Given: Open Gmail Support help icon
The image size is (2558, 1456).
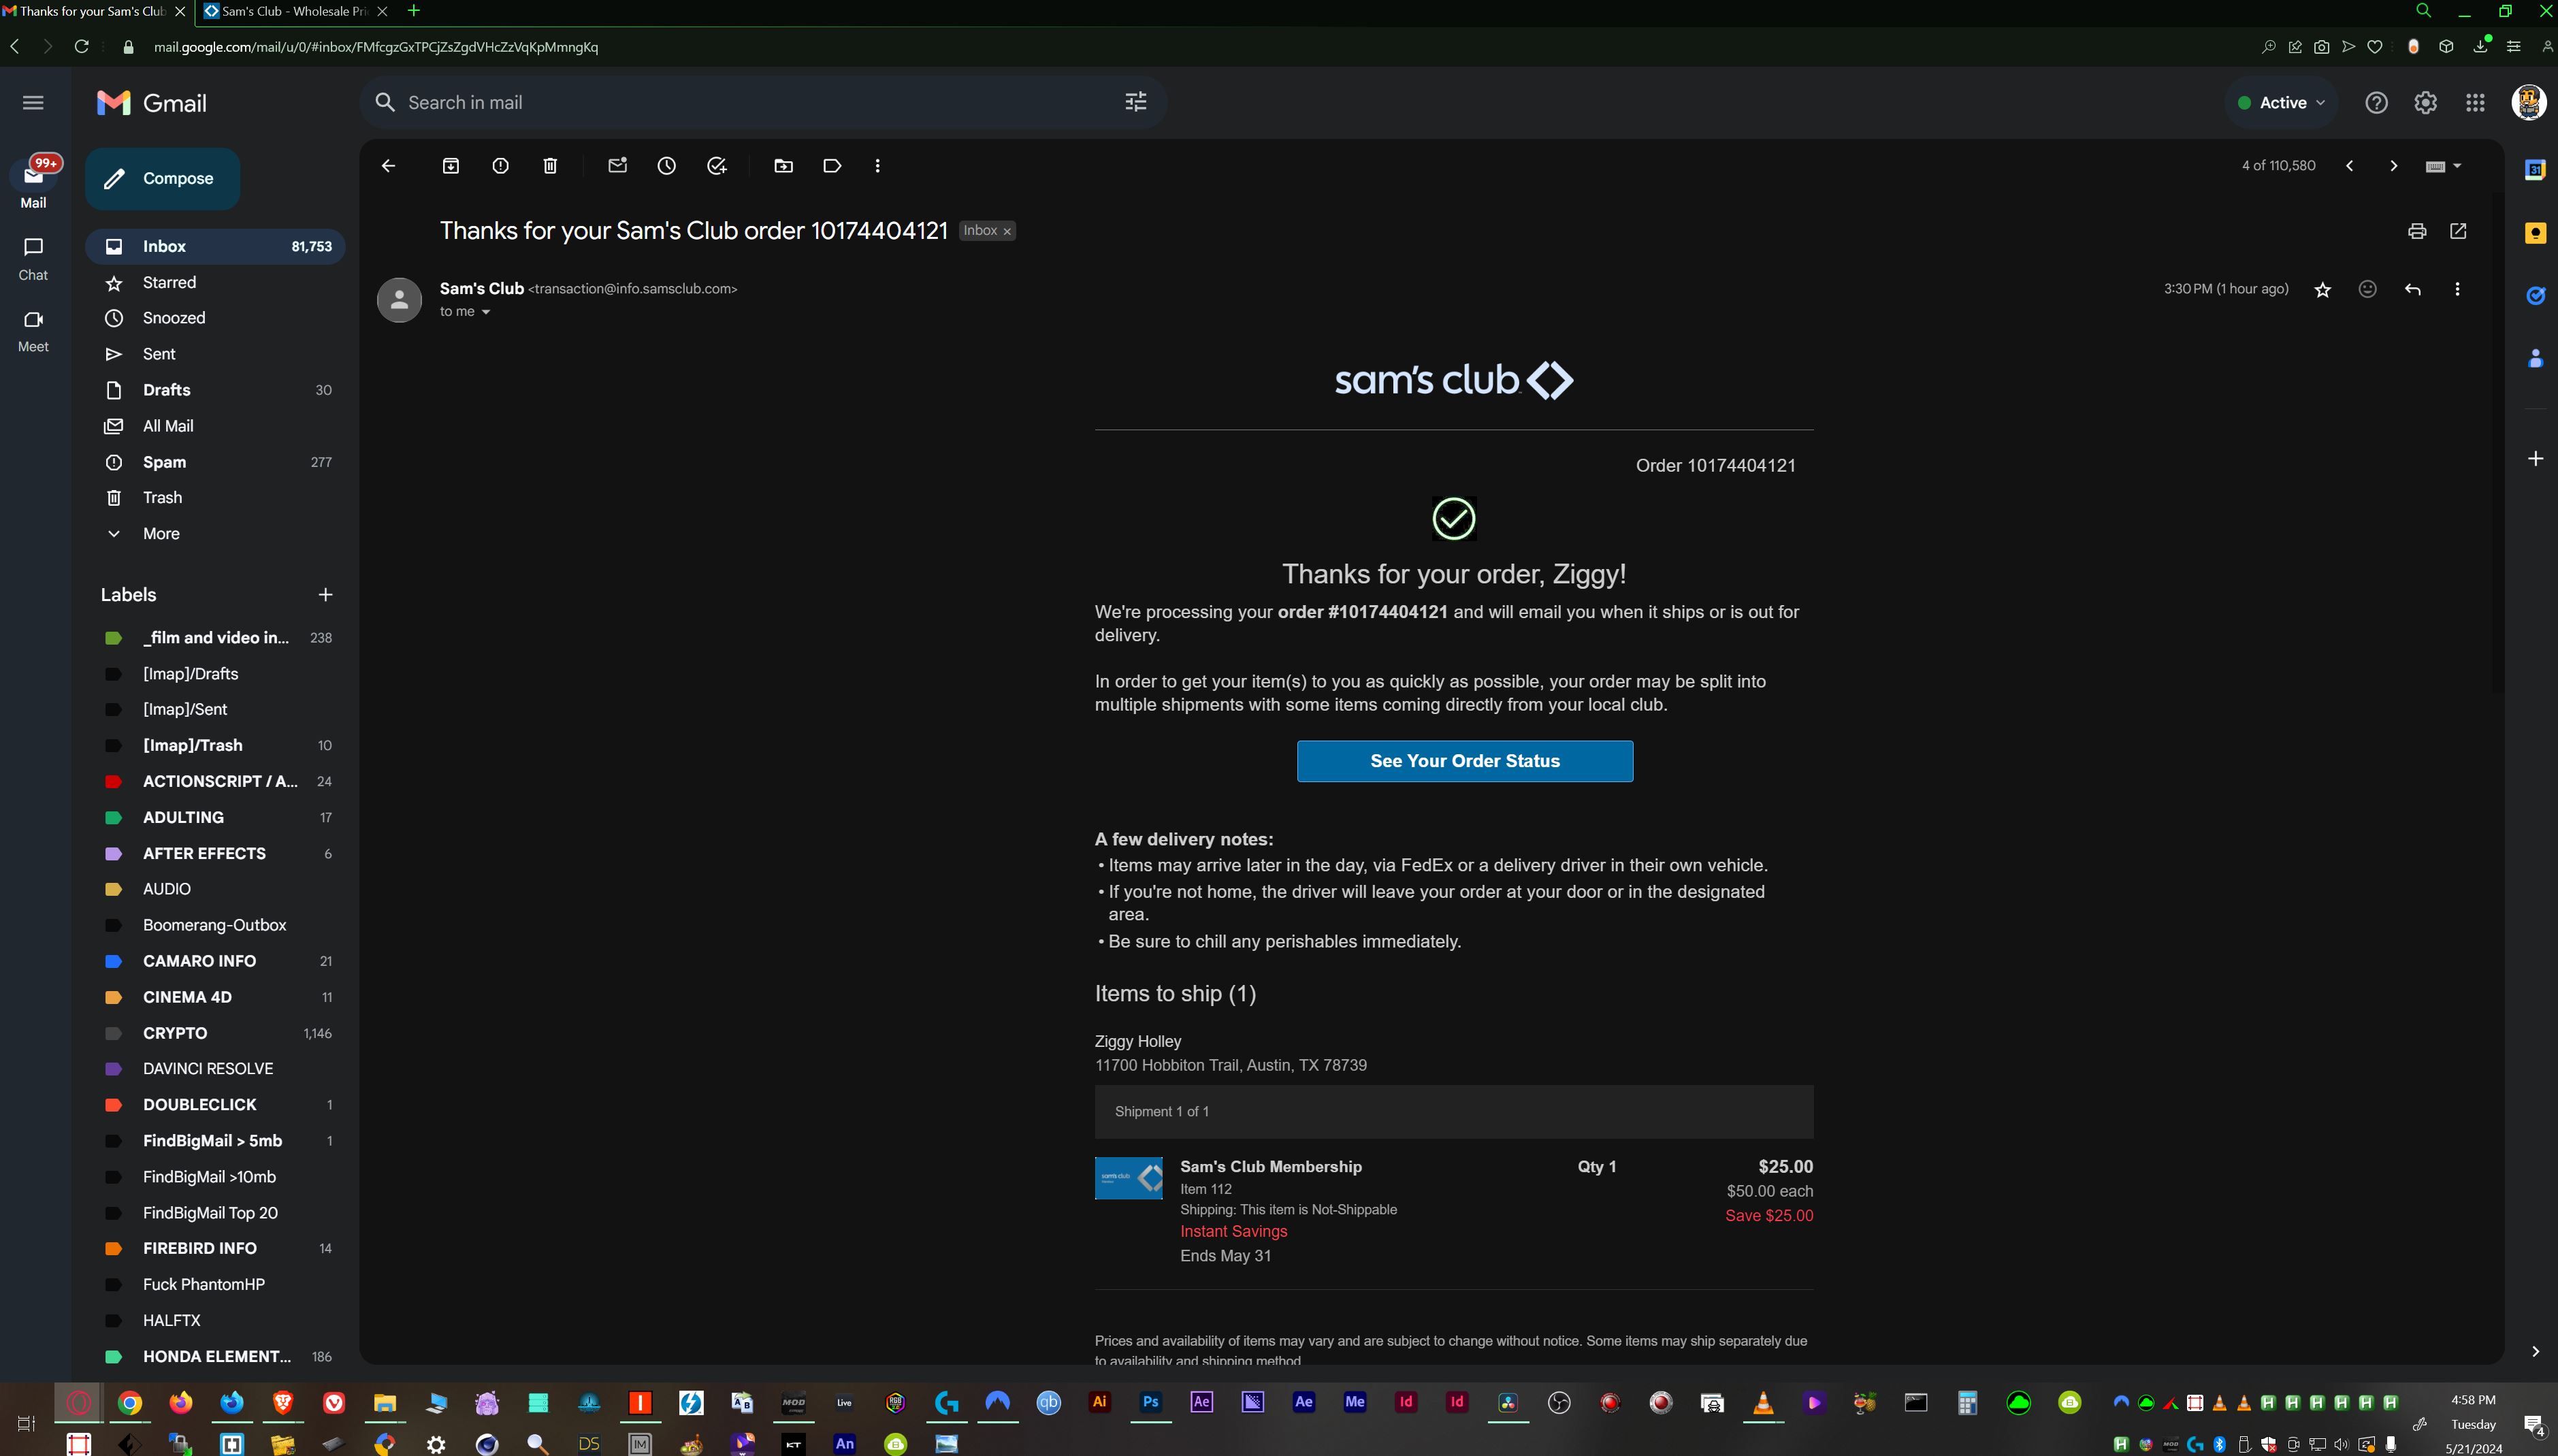Looking at the screenshot, I should (2377, 103).
